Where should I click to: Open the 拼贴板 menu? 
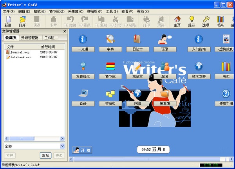click(x=94, y=11)
